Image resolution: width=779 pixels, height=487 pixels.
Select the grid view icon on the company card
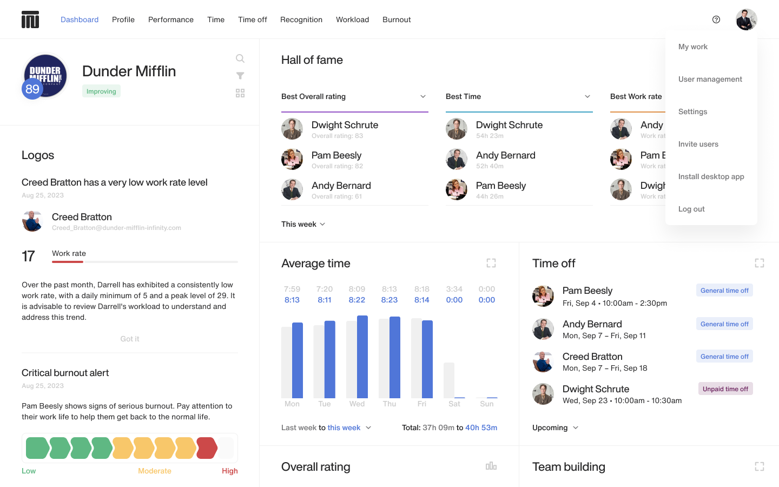(x=240, y=93)
